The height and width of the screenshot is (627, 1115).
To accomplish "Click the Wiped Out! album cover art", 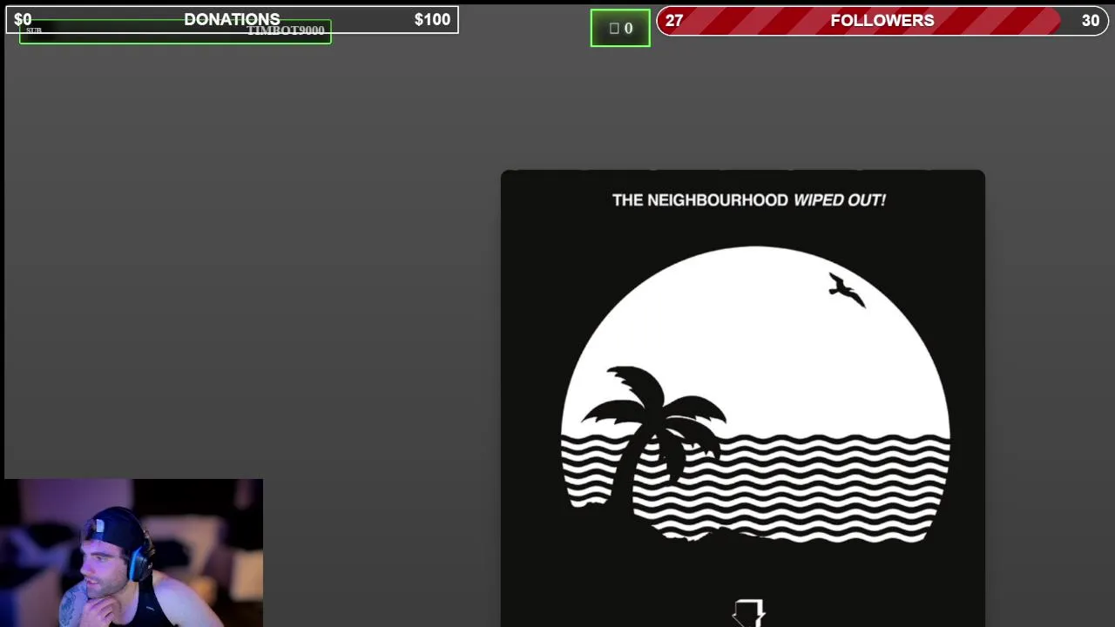I will tap(743, 398).
